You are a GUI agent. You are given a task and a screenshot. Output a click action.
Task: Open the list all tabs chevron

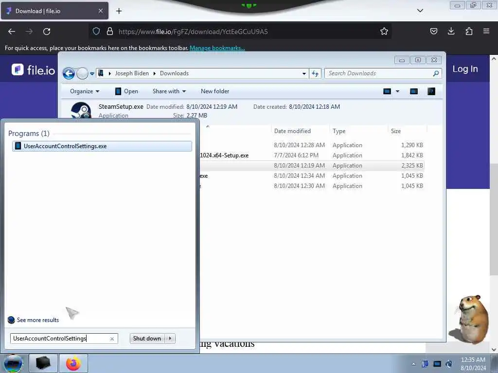point(420,11)
